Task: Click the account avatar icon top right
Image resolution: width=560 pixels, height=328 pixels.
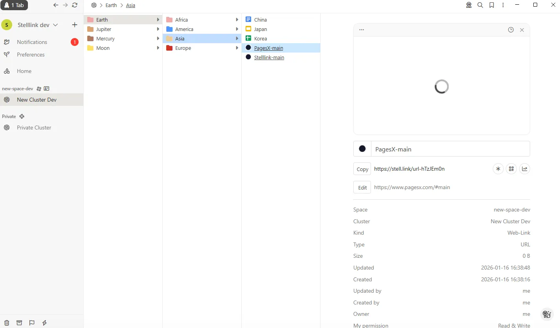Action: pos(468,5)
